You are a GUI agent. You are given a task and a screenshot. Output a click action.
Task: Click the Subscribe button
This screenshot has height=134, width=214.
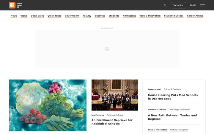178,5
